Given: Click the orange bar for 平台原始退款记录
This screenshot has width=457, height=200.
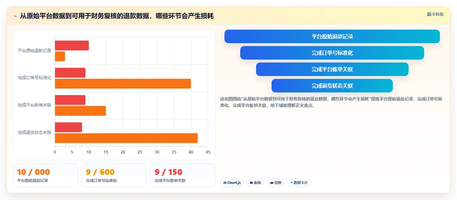Looking at the screenshot, I should (x=60, y=56).
